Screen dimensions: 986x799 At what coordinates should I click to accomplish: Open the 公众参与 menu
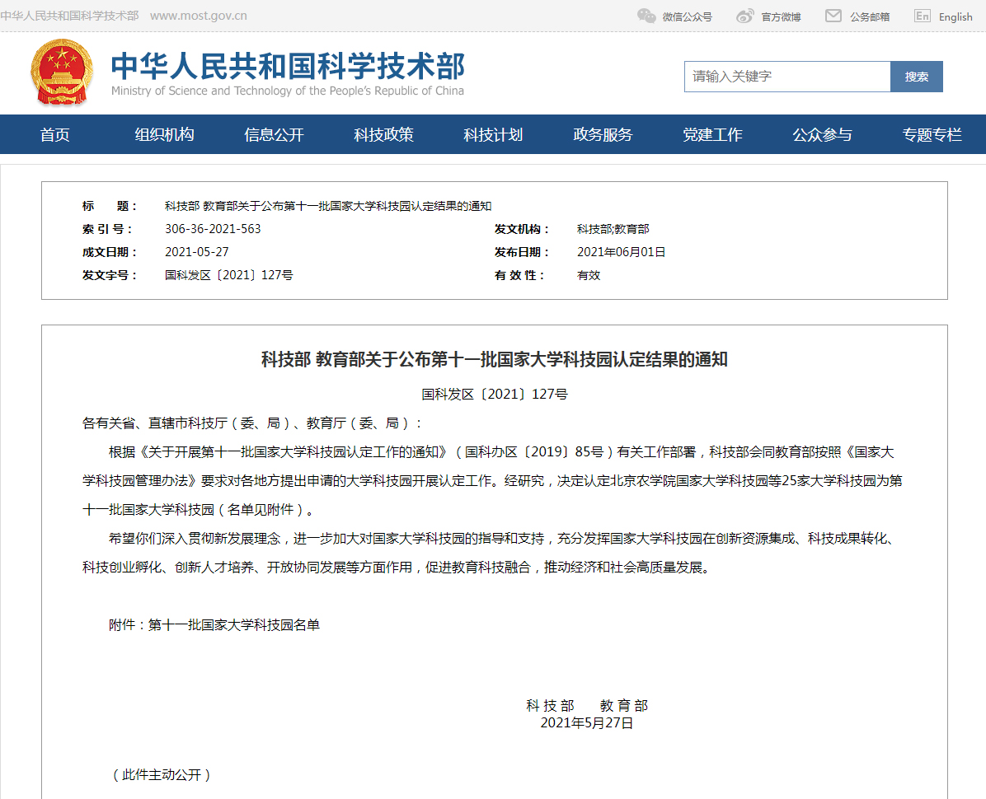(x=822, y=135)
